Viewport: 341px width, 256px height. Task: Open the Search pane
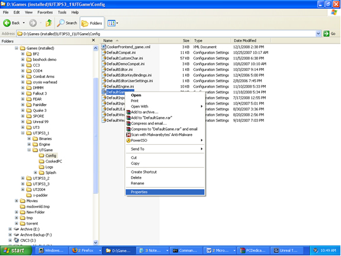[67, 23]
